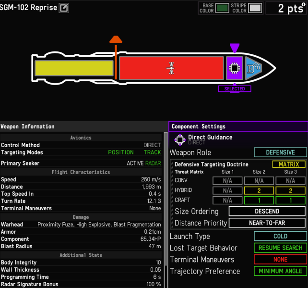Change CONV Size 2 threat priority
Image resolution: width=308 pixels, height=288 pixels.
[259, 181]
